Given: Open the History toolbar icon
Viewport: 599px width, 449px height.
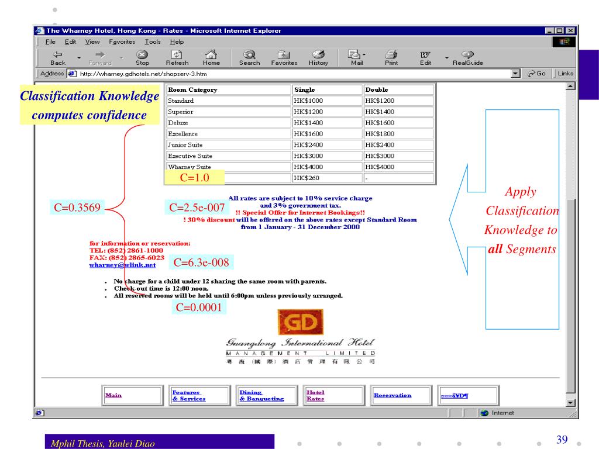Looking at the screenshot, I should pos(318,54).
